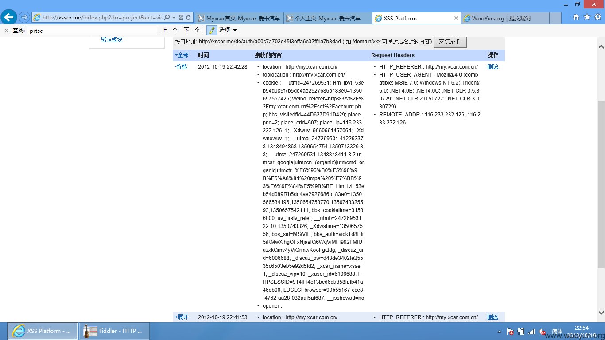Click the 安装插件 button
The height and width of the screenshot is (340, 605).
[450, 42]
